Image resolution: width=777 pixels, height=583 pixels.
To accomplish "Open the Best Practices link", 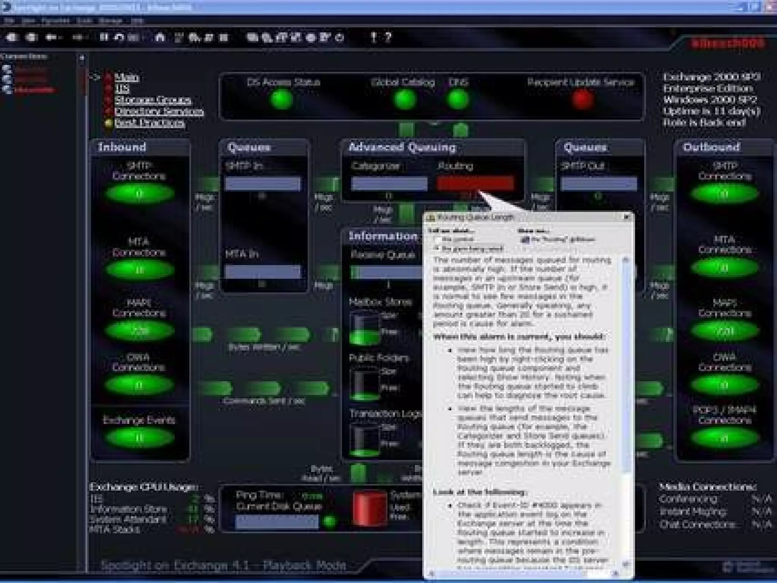I will tap(149, 123).
